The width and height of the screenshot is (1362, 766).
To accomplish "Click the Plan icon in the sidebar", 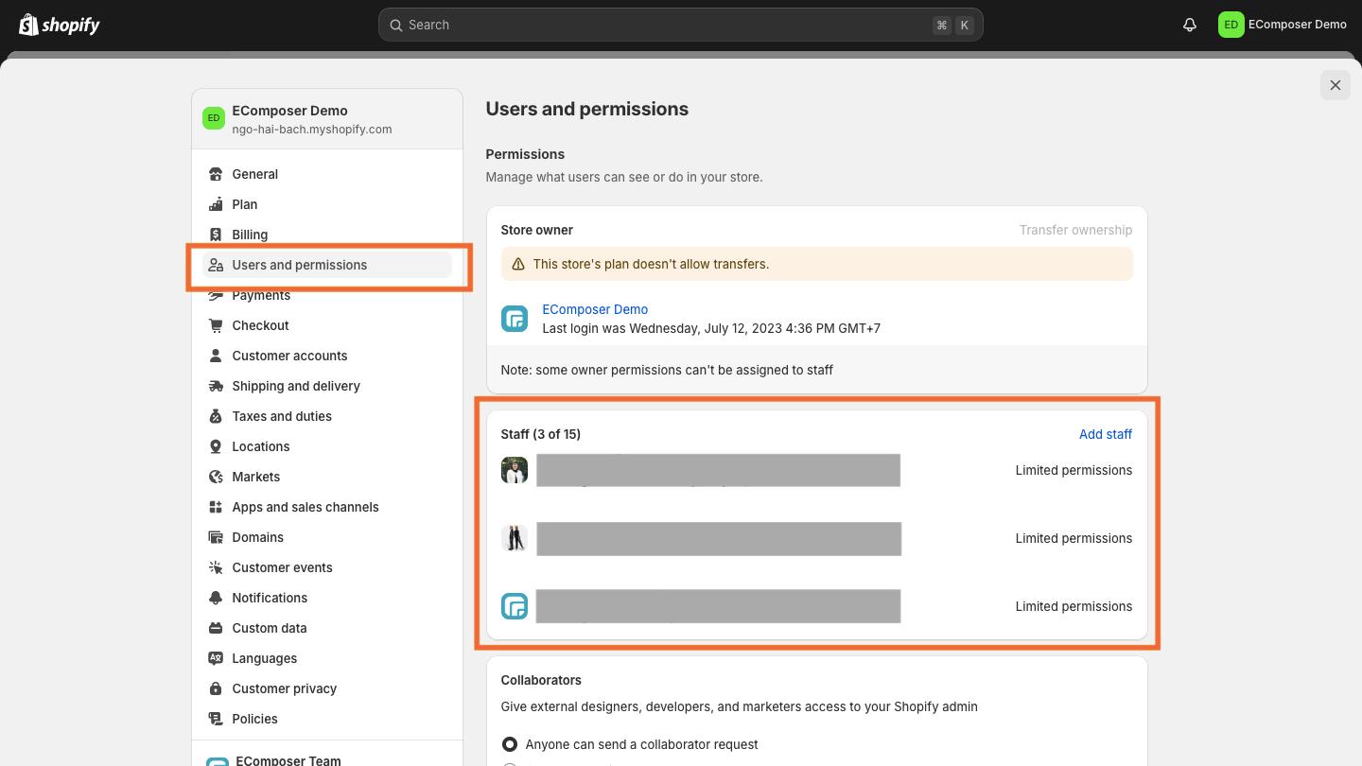I will tap(216, 204).
